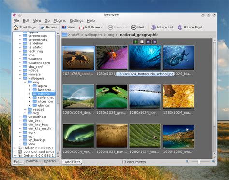Rotate left using the thumbnail overlay icon
The height and width of the screenshot is (180, 229).
coord(148,42)
